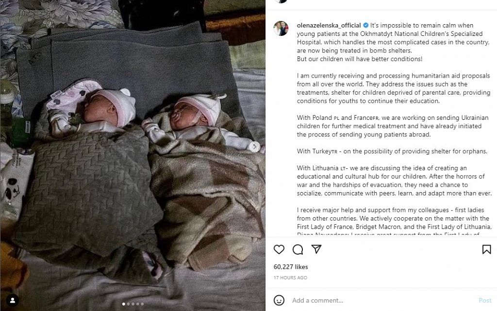497x311 pixels.
Task: Open comments via speech bubble icon
Action: click(298, 249)
